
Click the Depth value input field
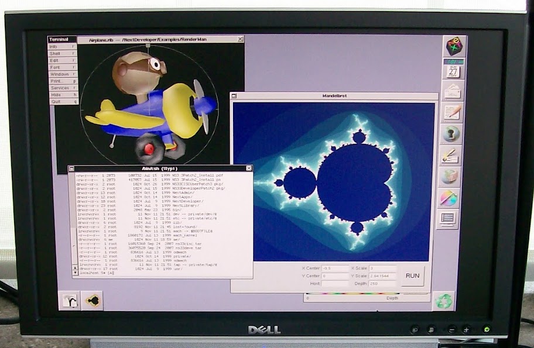(x=382, y=284)
